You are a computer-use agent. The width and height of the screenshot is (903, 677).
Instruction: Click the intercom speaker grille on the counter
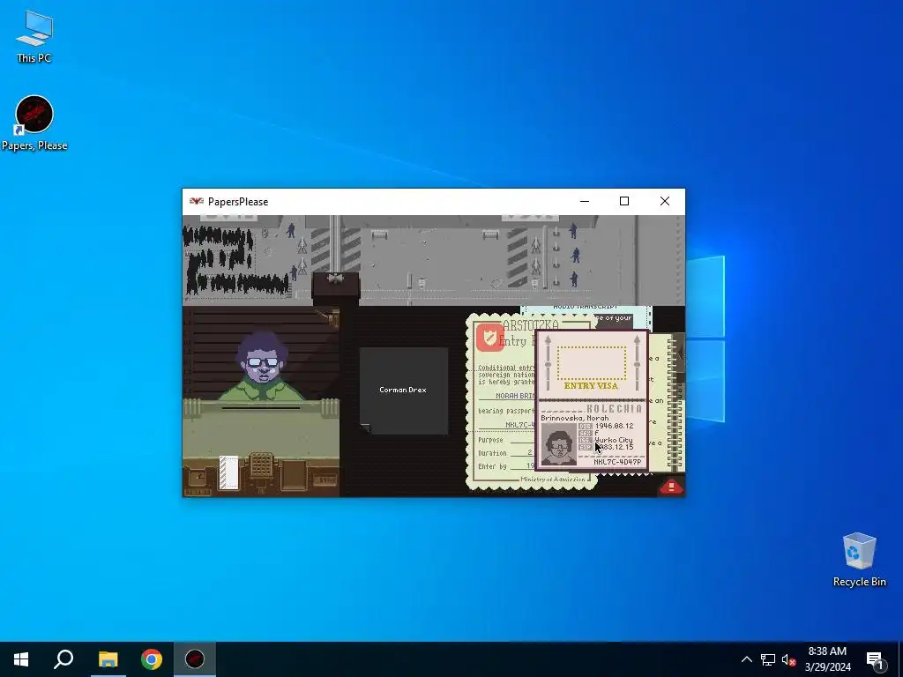(261, 465)
